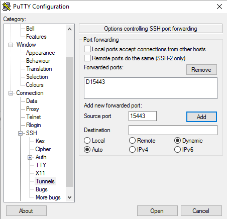Viewport: 227px width, 219px height.
Task: Click the category list scroll-down arrow
Action: pos(69,197)
